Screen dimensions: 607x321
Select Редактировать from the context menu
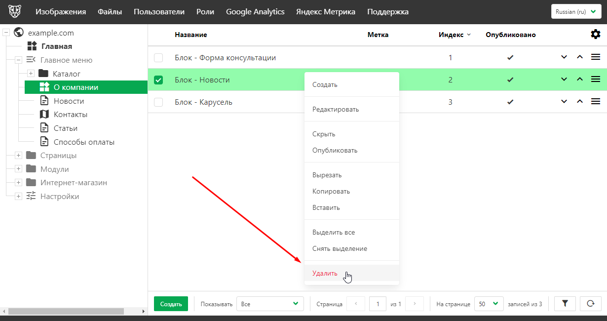coord(336,109)
